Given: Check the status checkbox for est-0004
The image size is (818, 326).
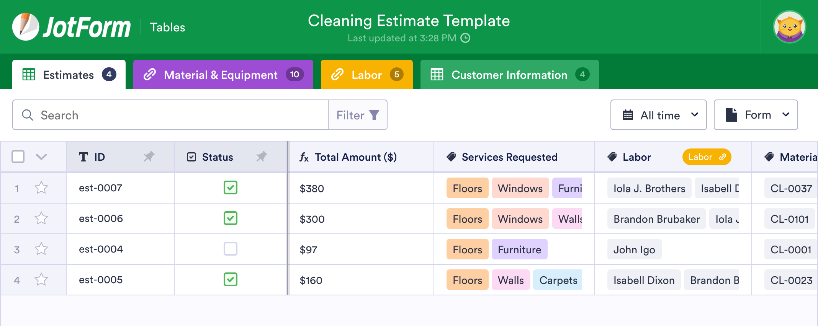Looking at the screenshot, I should pos(231,249).
